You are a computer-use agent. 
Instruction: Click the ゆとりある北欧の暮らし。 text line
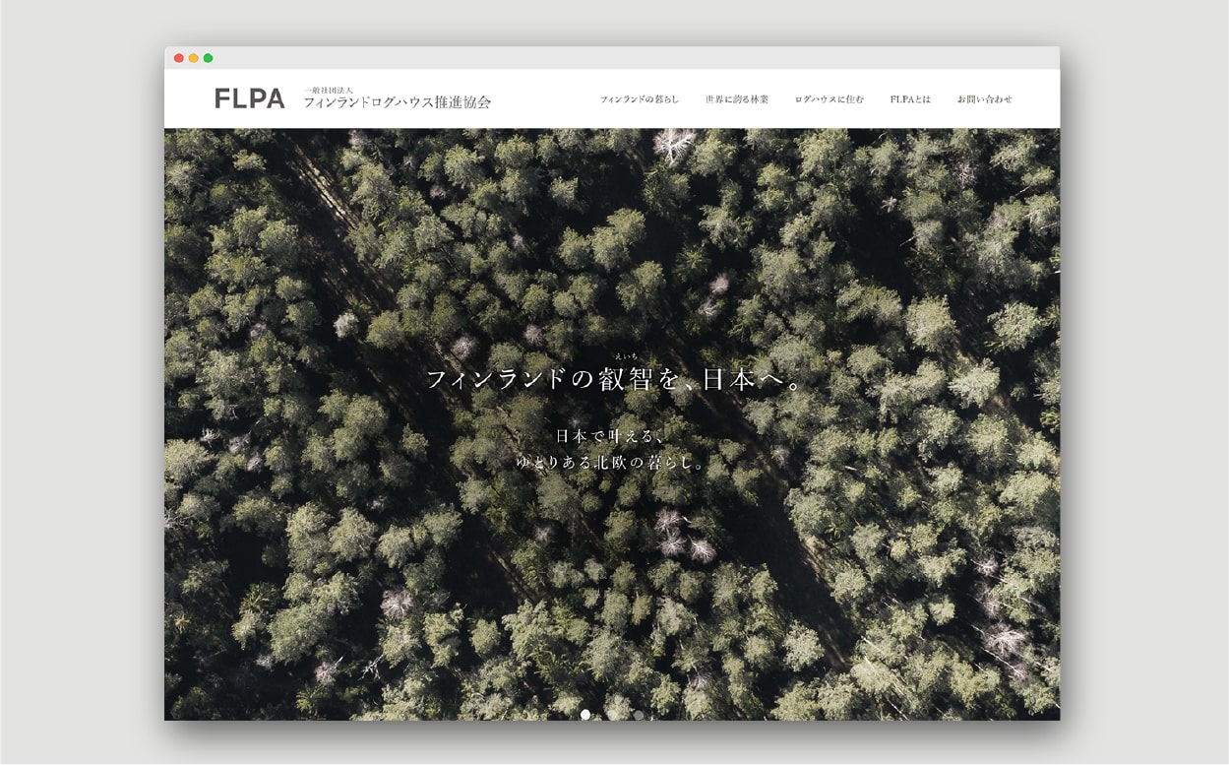(612, 462)
